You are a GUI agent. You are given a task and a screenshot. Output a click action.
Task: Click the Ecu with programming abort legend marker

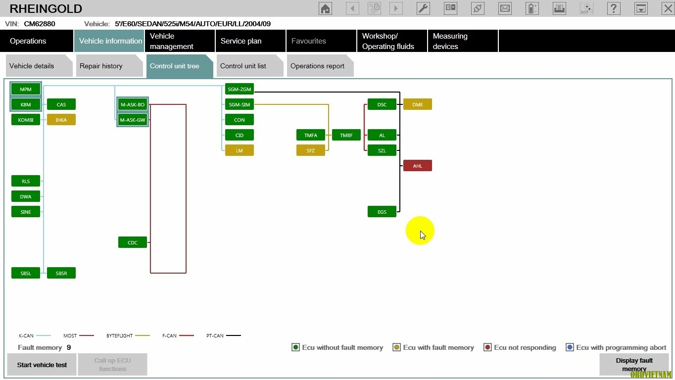[570, 347]
